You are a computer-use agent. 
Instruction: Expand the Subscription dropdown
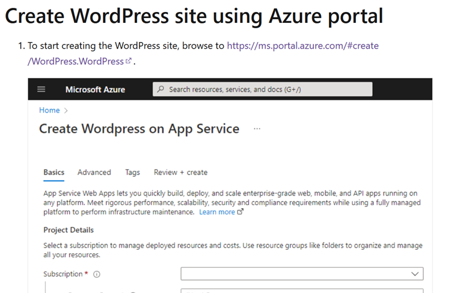point(302,274)
